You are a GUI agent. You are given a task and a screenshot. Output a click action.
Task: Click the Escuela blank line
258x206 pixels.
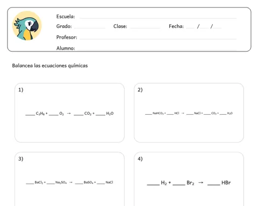(x=158, y=18)
